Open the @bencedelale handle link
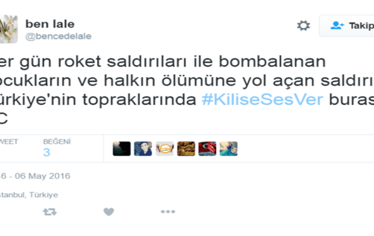374x236 pixels. point(58,36)
